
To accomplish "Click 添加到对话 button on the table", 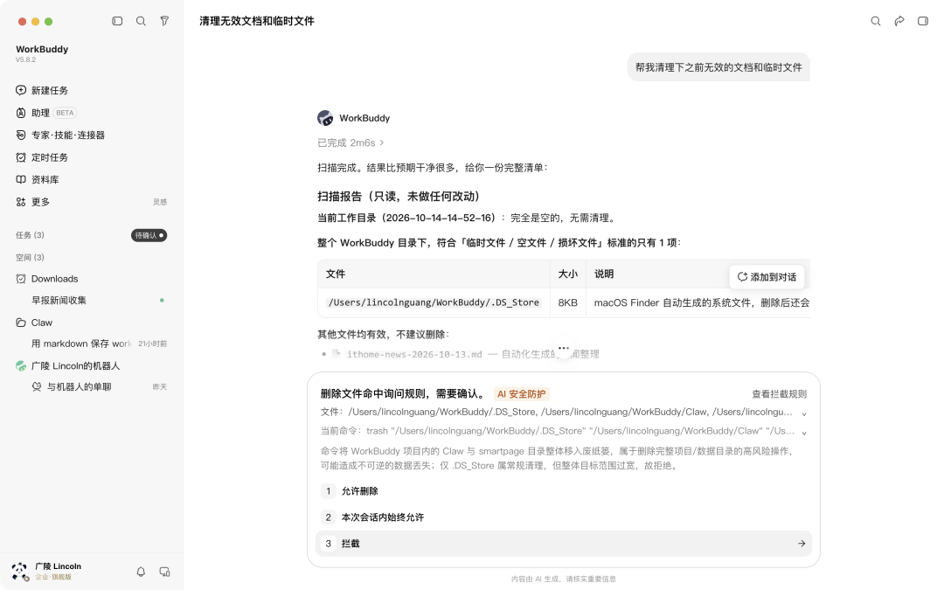I will 767,277.
